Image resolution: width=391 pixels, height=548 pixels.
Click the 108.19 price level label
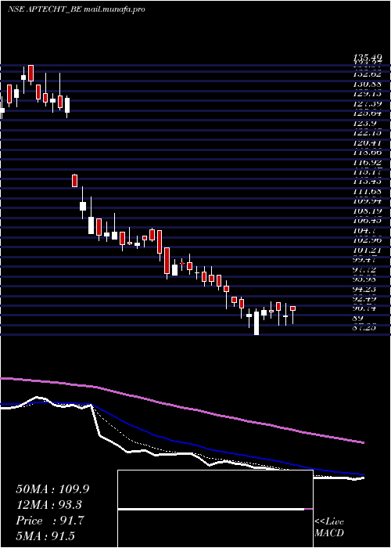[367, 211]
